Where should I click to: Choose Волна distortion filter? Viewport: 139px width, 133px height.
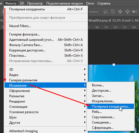click(111, 85)
